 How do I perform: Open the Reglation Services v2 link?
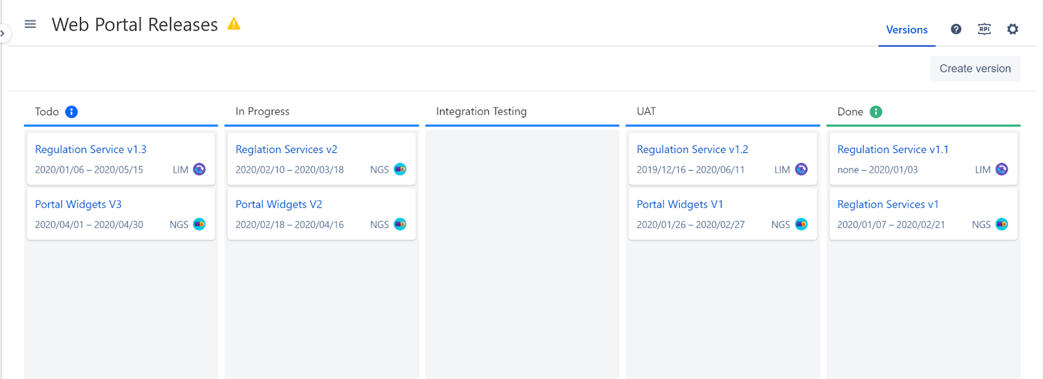pos(286,149)
